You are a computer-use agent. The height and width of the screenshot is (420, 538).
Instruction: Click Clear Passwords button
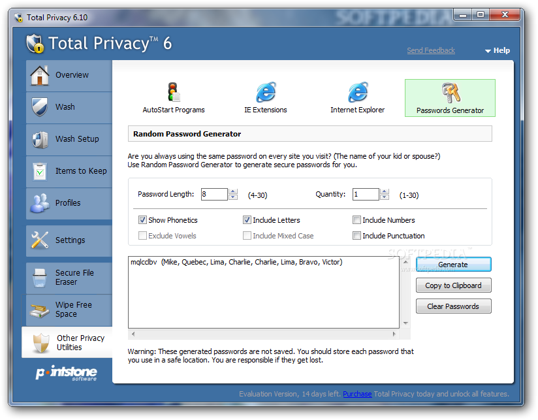[x=453, y=306]
